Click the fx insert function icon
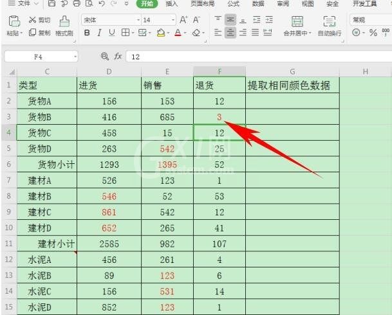This screenshot has height=315, width=392. coord(118,57)
